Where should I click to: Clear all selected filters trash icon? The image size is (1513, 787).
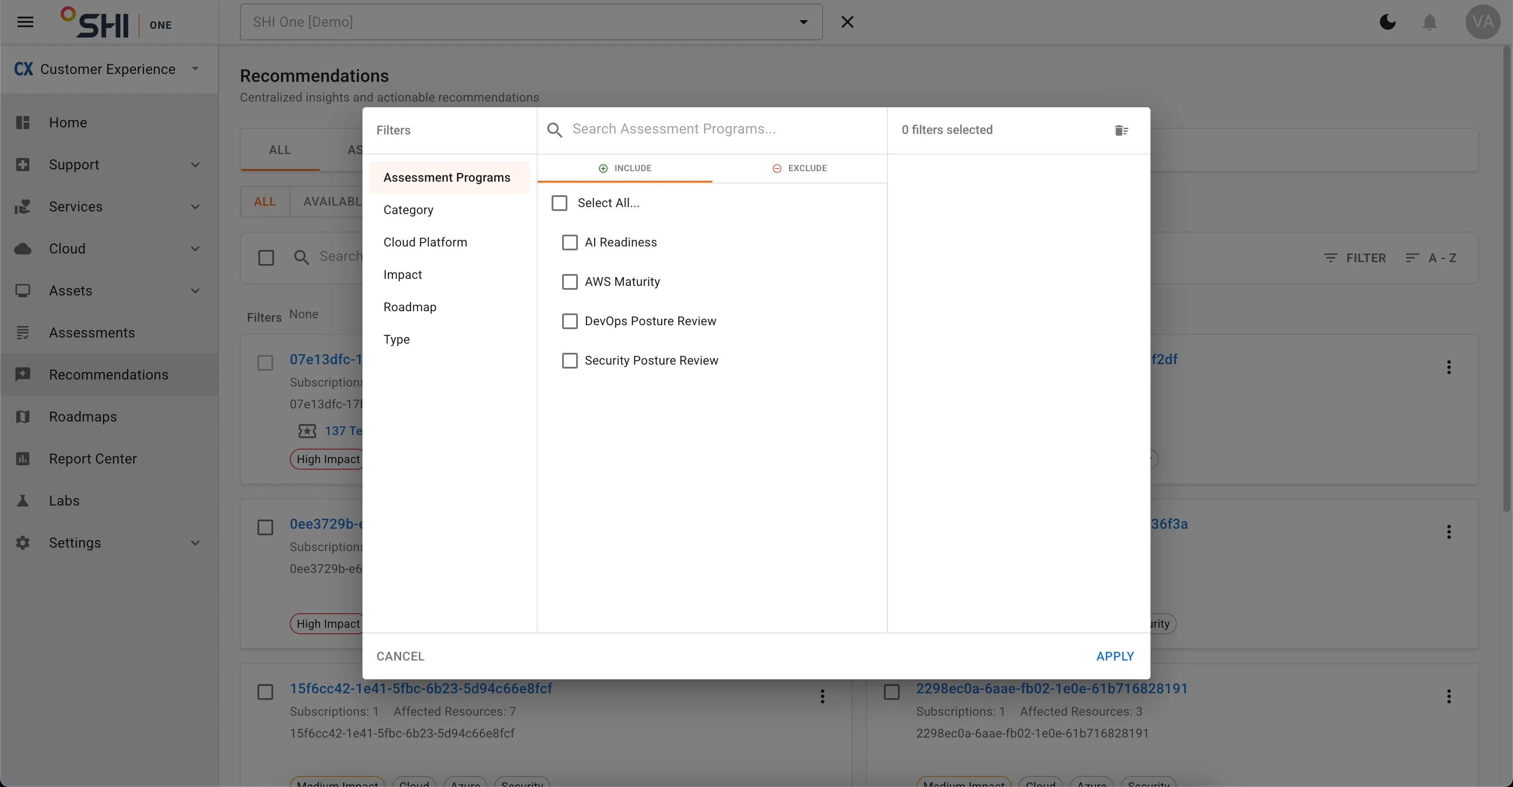pyautogui.click(x=1121, y=130)
